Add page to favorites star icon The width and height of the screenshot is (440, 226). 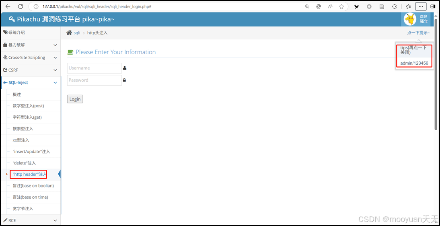point(341,6)
